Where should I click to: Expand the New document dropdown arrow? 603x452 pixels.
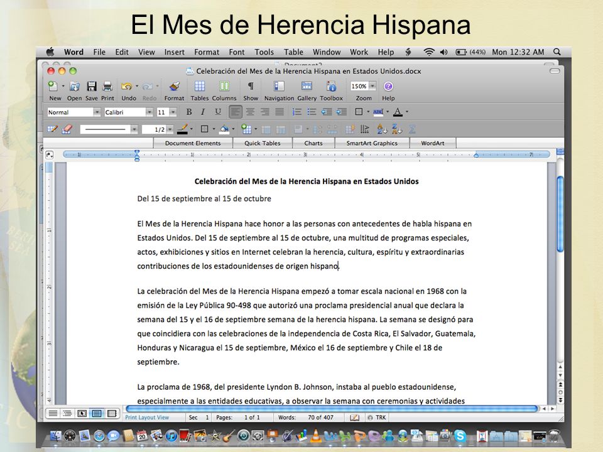pyautogui.click(x=63, y=87)
